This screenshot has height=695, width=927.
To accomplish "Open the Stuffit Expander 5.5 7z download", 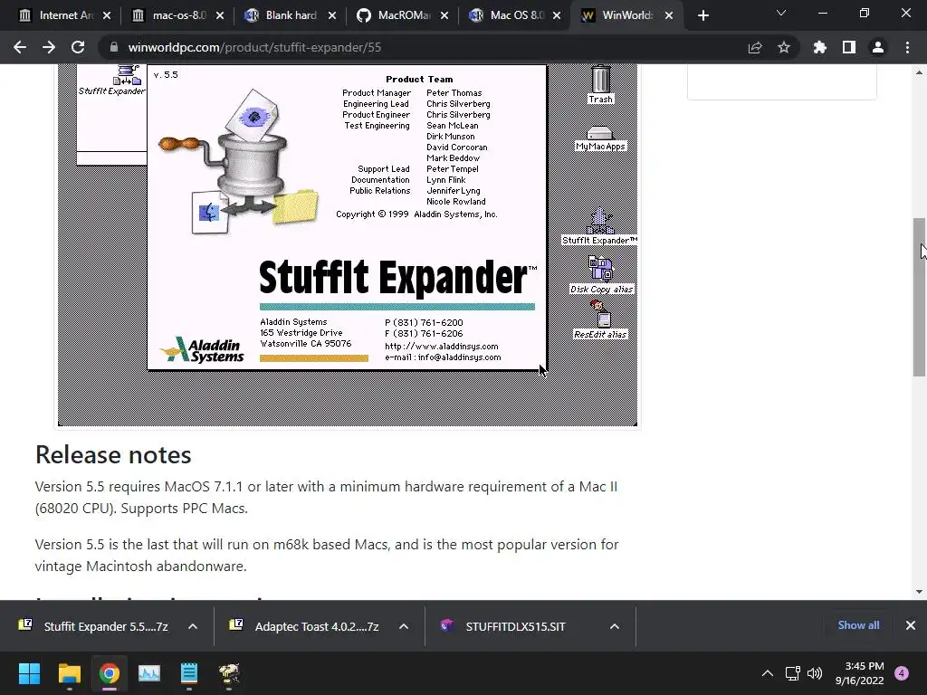I will point(94,626).
